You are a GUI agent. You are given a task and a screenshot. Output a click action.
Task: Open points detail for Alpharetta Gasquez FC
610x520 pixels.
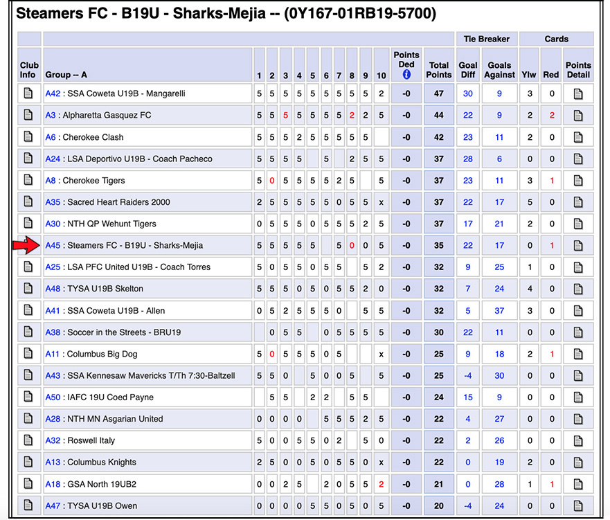pyautogui.click(x=578, y=116)
